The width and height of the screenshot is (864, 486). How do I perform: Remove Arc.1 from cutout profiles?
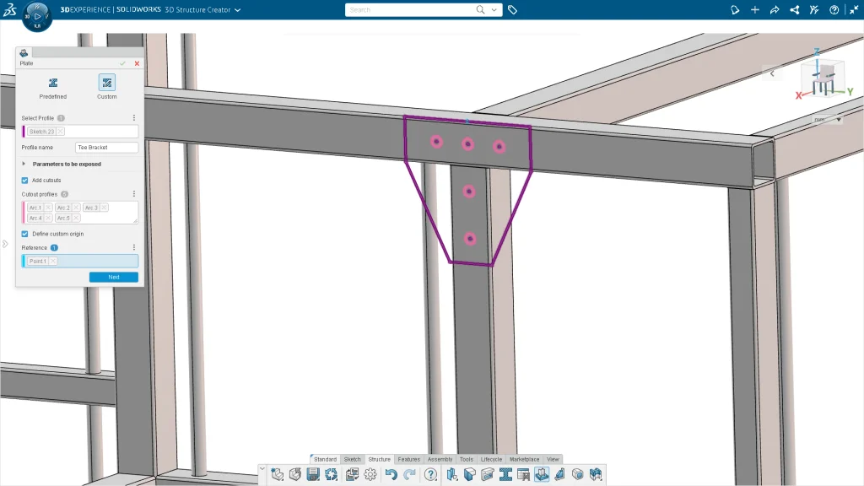click(x=48, y=208)
